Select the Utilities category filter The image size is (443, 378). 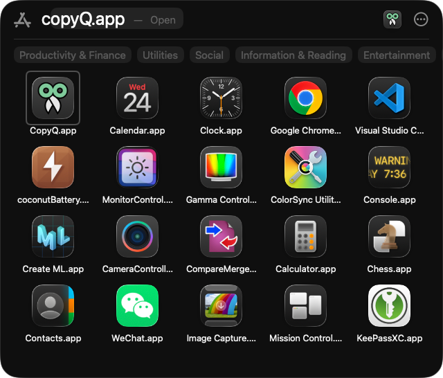[160, 55]
